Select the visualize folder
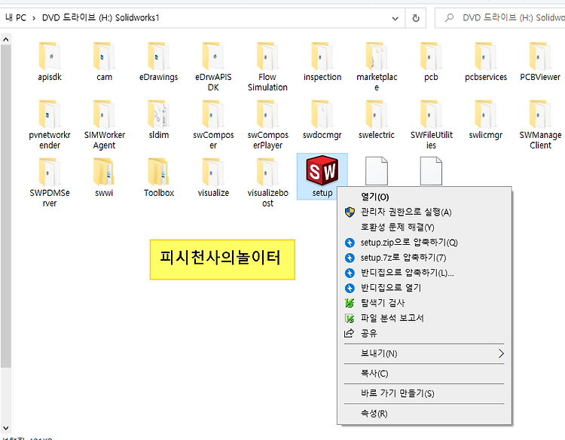565x440 pixels. tap(213, 178)
